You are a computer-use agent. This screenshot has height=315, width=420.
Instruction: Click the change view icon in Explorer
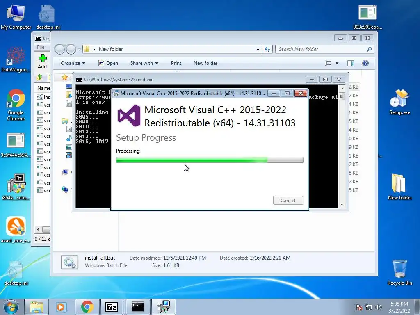tap(328, 63)
